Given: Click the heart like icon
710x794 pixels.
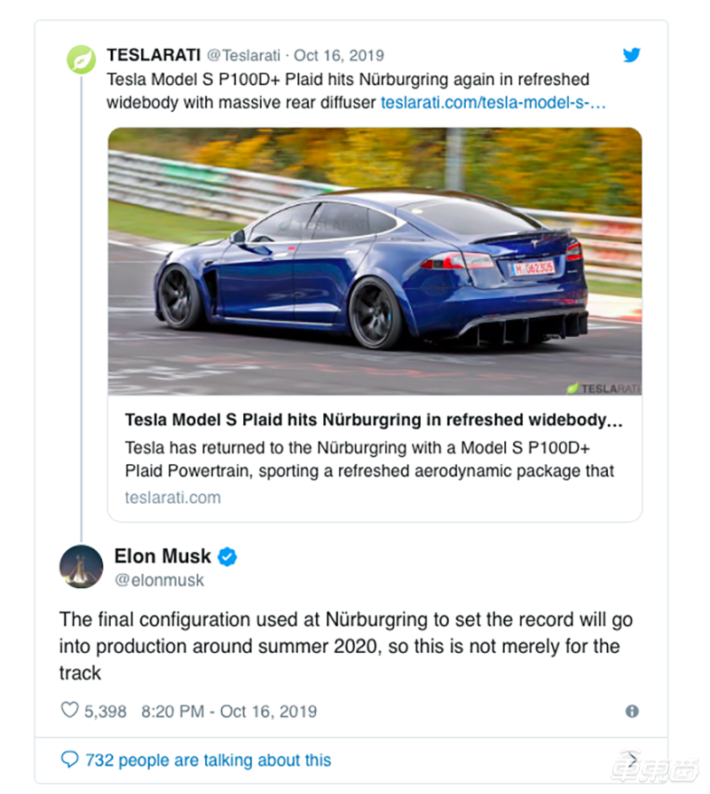Looking at the screenshot, I should (69, 710).
